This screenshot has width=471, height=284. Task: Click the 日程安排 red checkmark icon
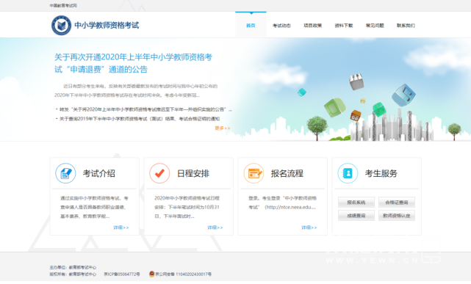(x=159, y=173)
